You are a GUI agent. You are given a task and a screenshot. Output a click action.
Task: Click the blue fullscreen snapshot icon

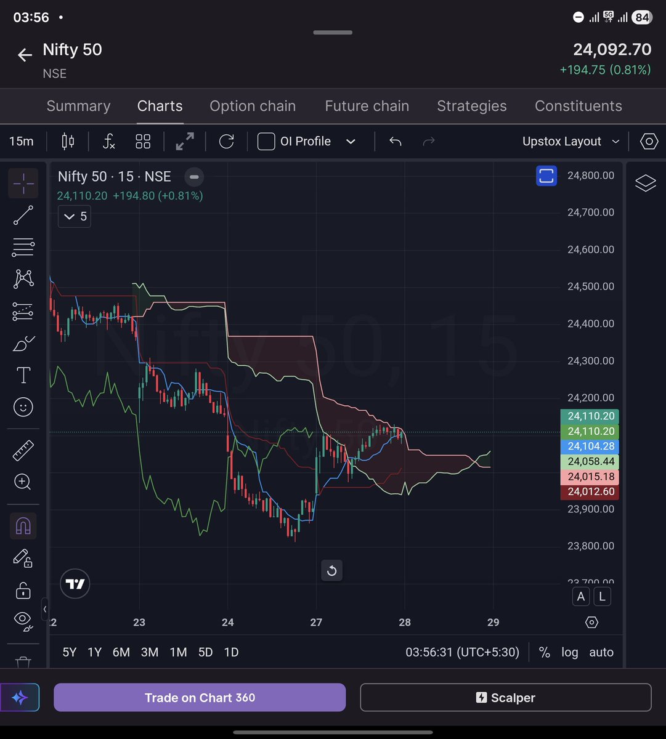[546, 176]
